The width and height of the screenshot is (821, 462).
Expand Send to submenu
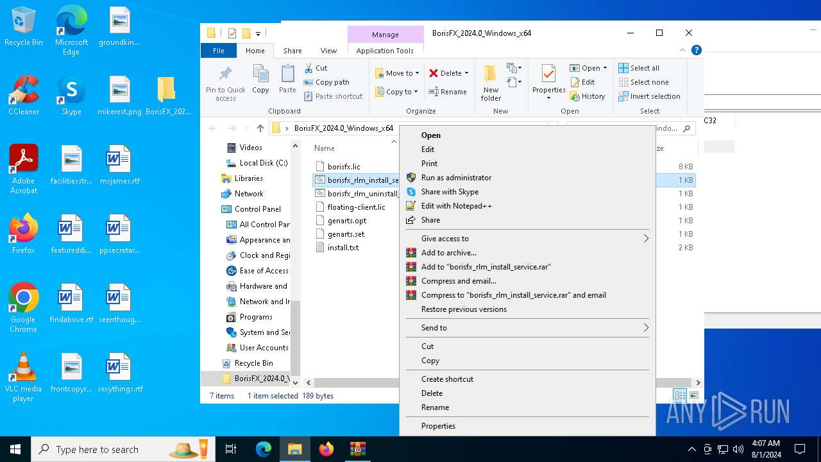[x=527, y=328]
